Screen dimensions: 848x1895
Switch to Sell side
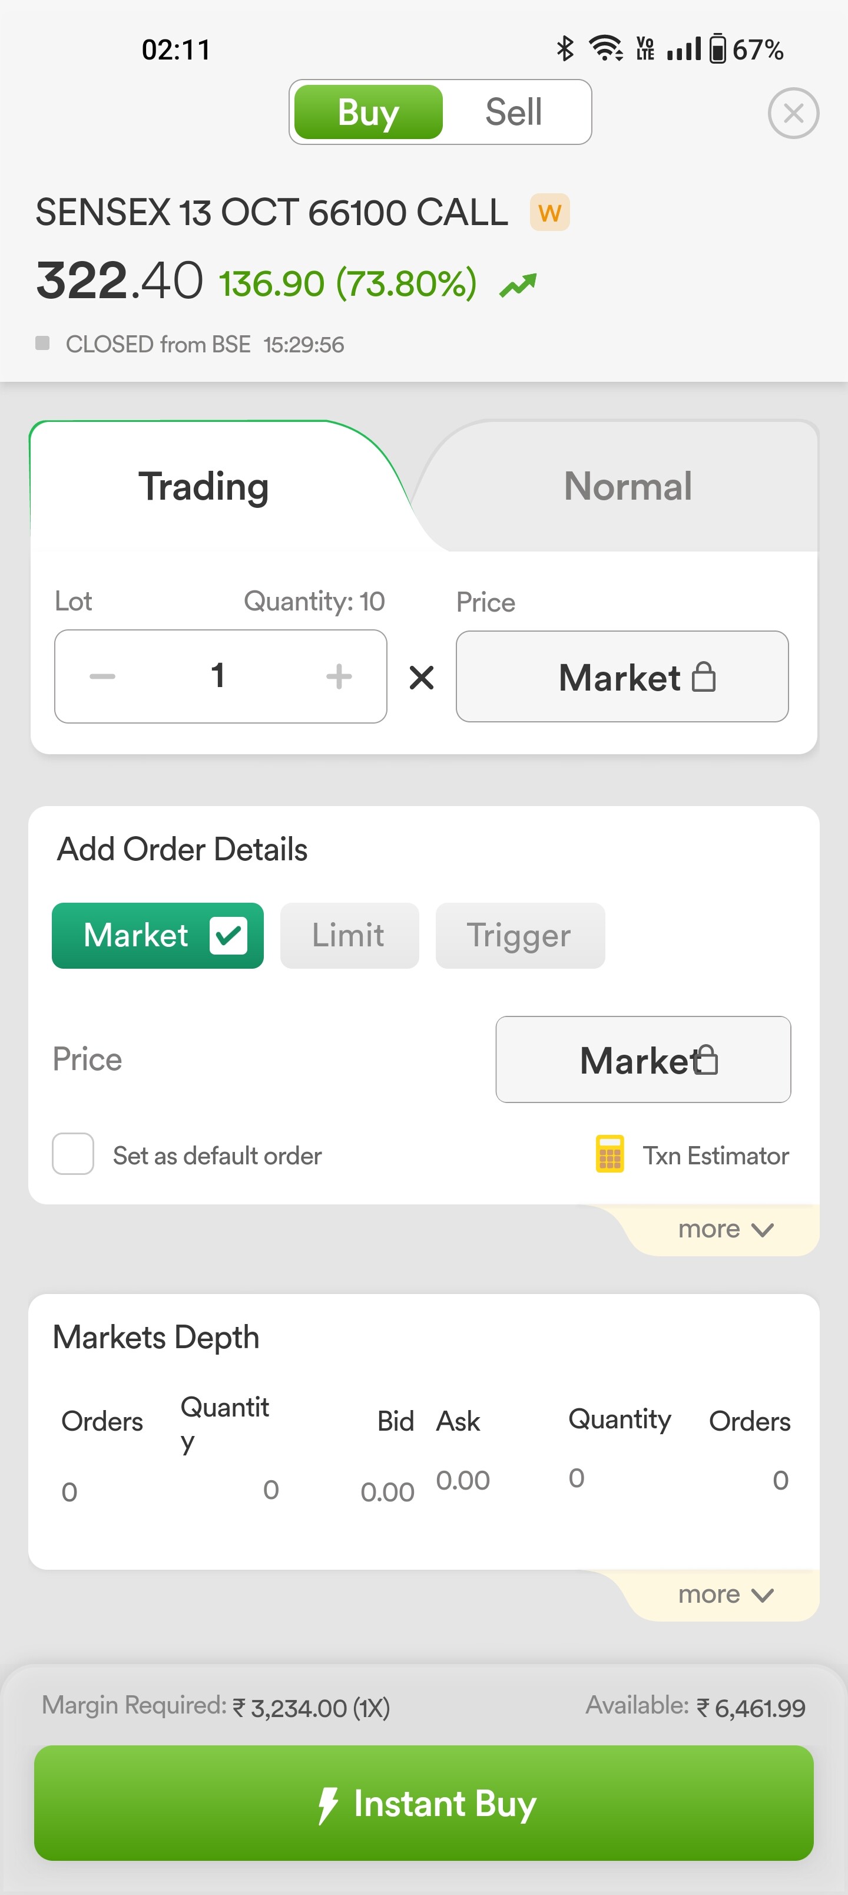tap(514, 113)
